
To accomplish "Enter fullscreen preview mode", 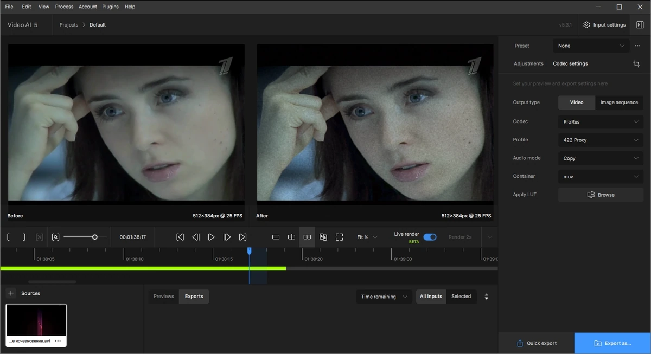I will tap(340, 237).
